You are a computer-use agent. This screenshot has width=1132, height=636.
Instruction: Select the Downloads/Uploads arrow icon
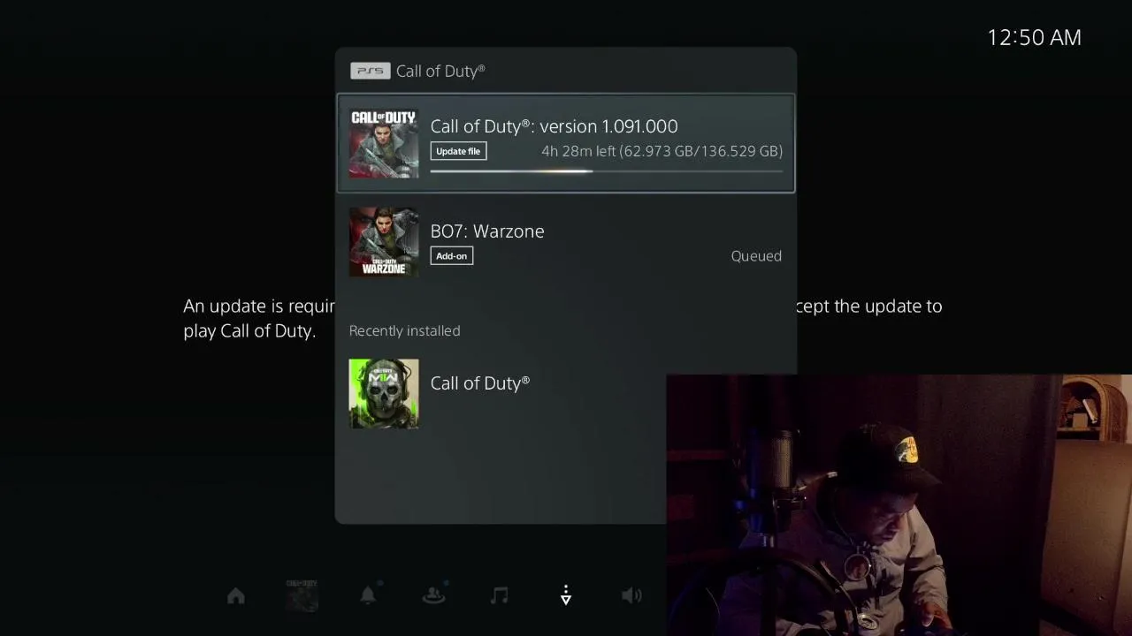(x=566, y=596)
